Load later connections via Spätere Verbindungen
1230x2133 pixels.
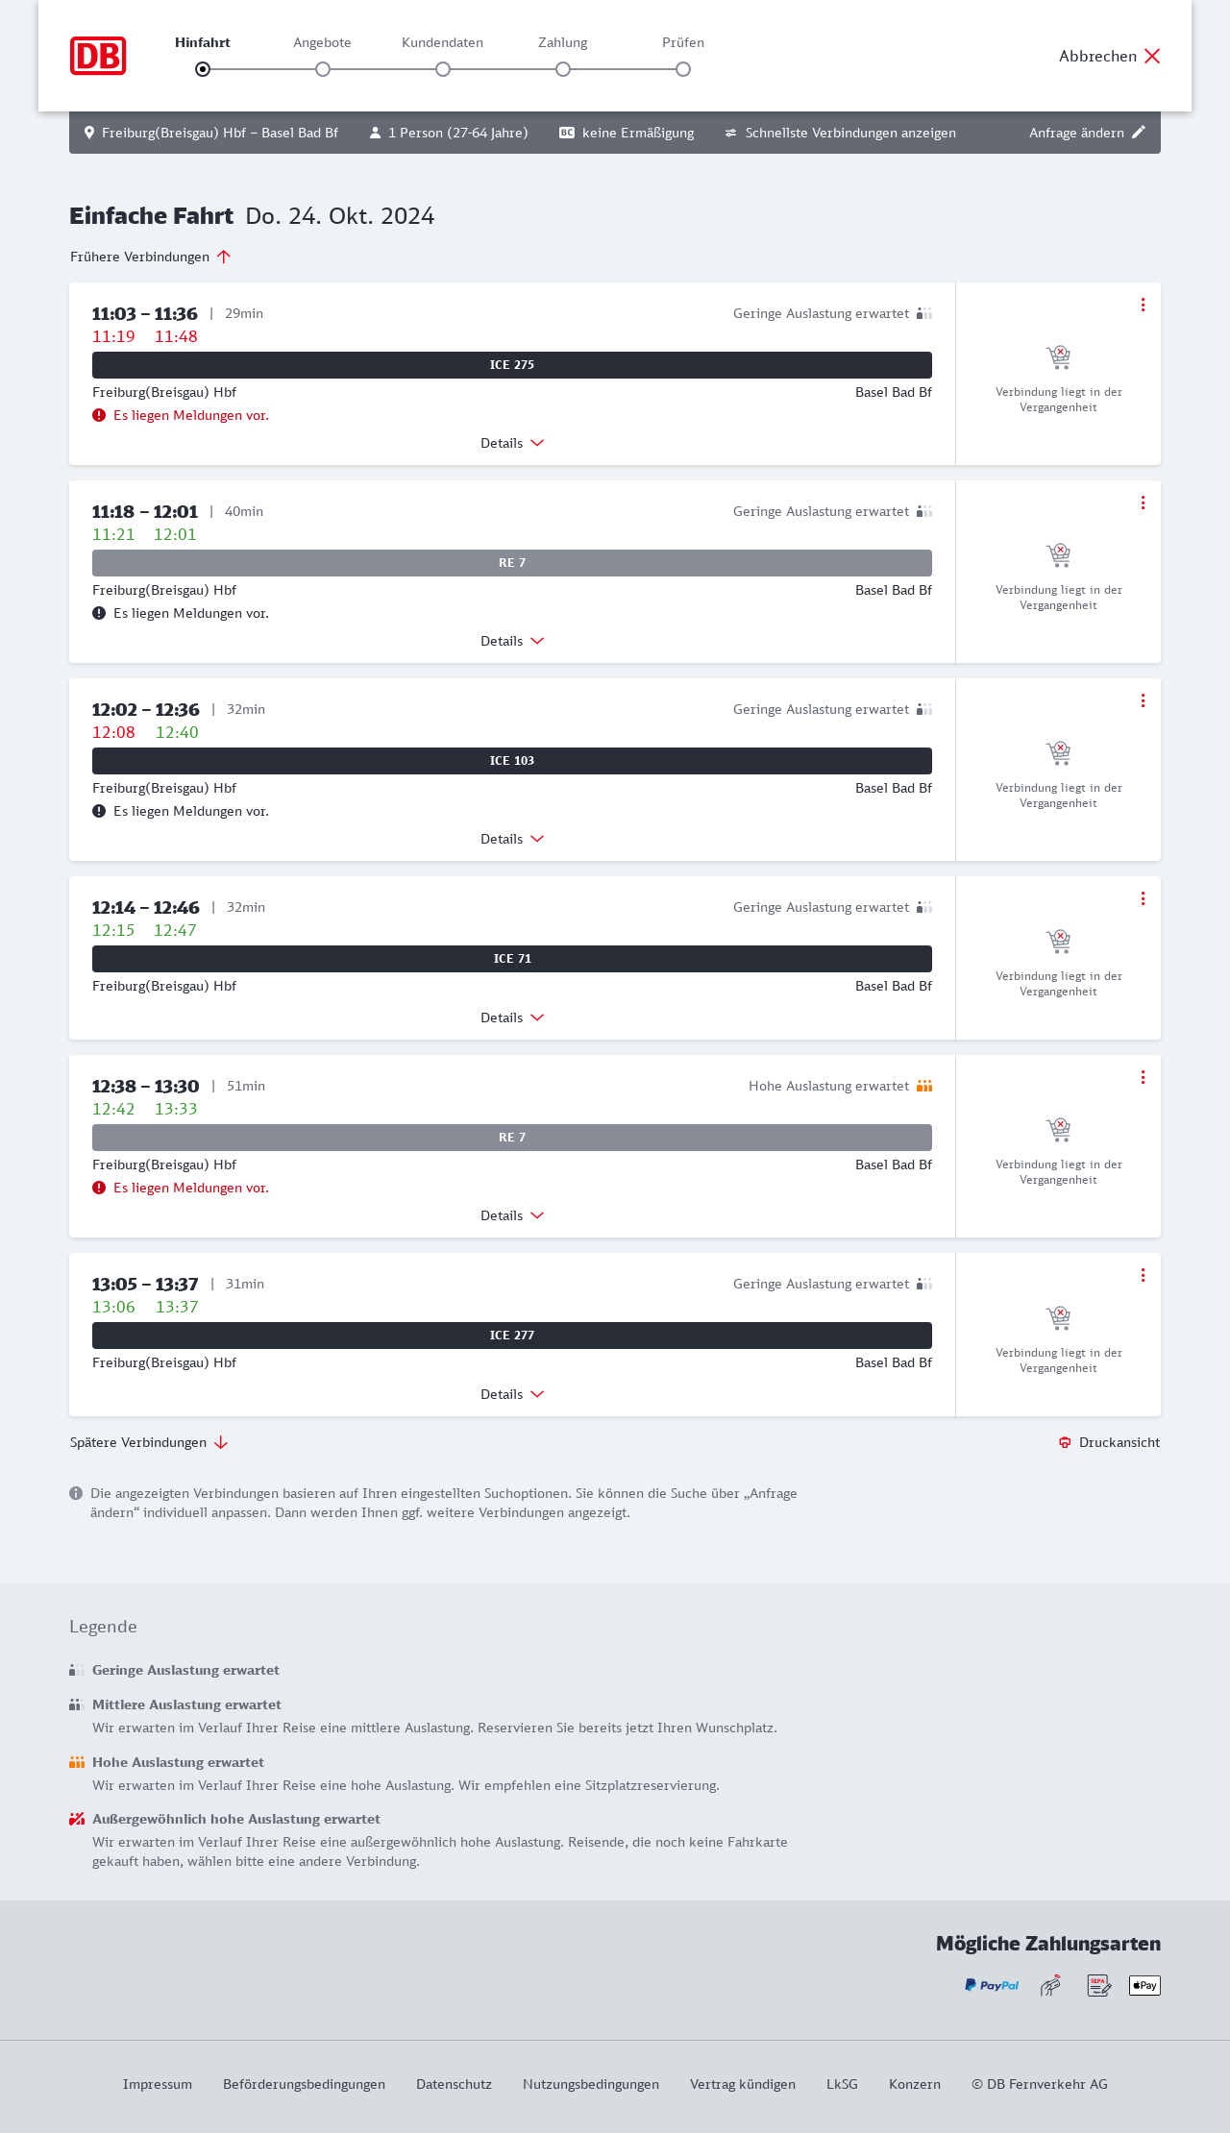pyautogui.click(x=149, y=1442)
